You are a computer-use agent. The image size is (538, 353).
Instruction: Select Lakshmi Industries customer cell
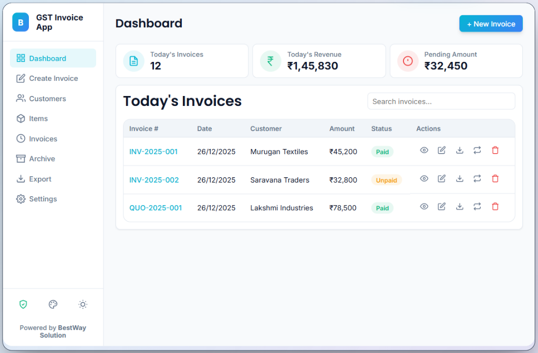pyautogui.click(x=282, y=208)
